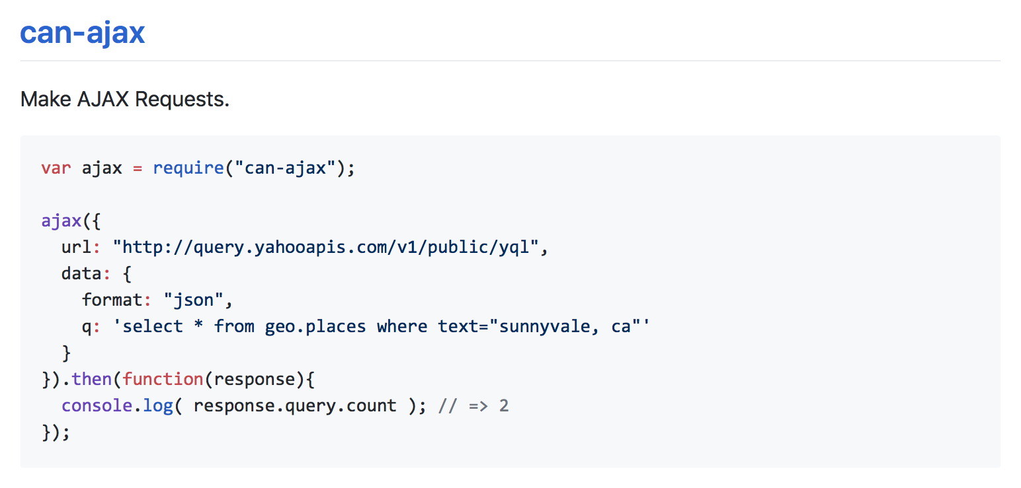Click 'response.query.count' expression
The height and width of the screenshot is (488, 1021).
pos(295,405)
